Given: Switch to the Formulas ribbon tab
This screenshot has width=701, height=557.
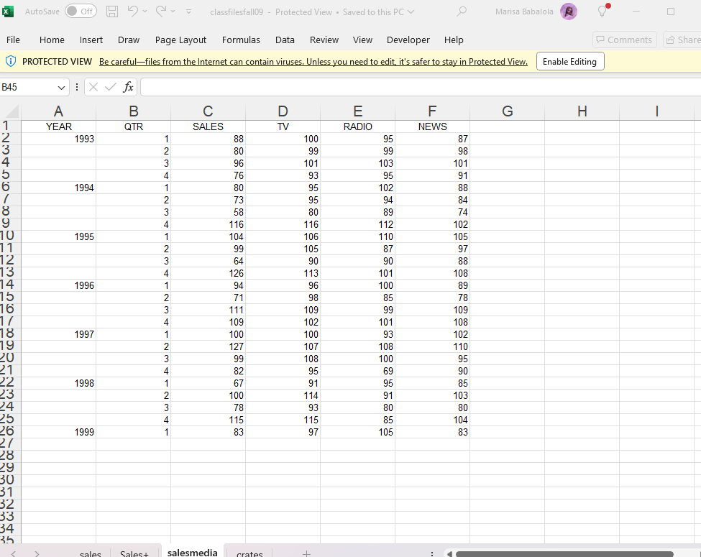Looking at the screenshot, I should (241, 40).
